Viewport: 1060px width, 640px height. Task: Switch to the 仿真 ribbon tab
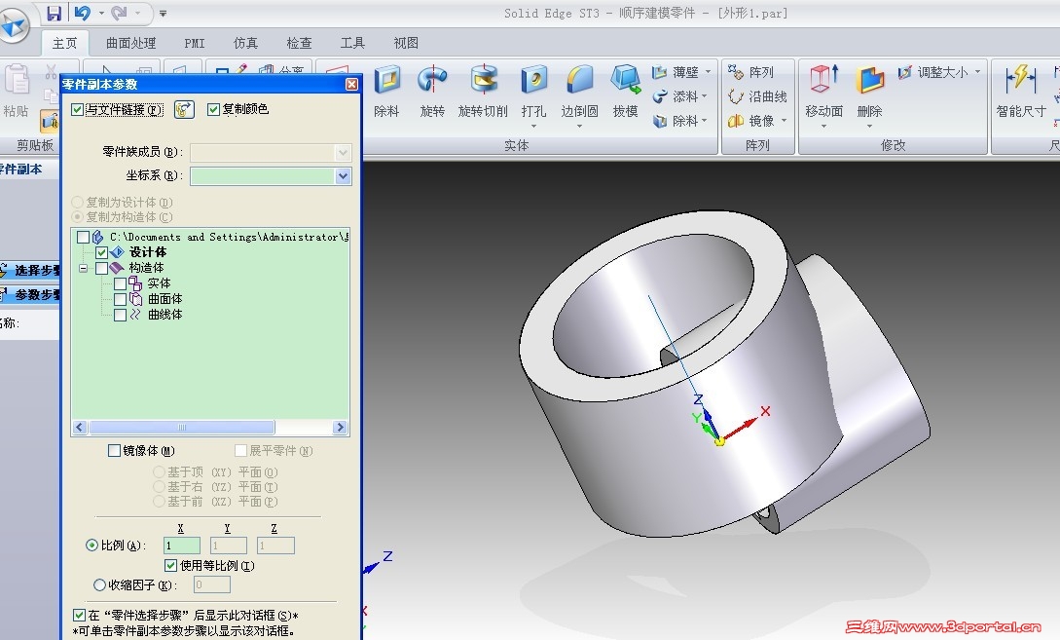(245, 43)
